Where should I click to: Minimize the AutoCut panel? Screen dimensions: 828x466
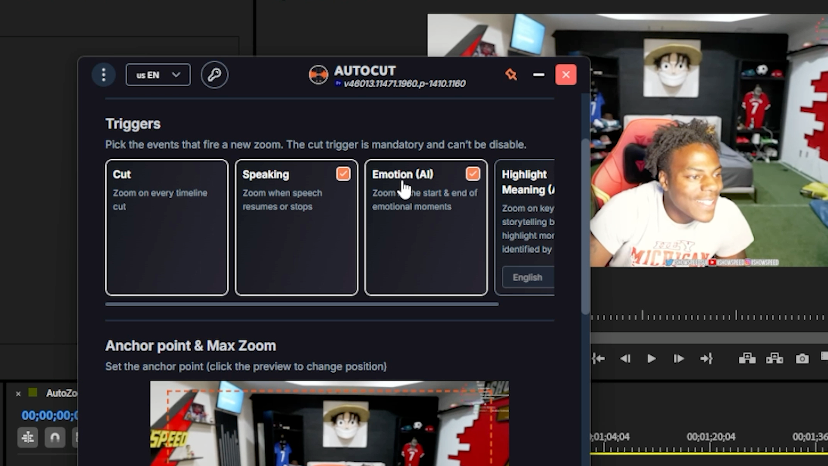click(x=539, y=75)
